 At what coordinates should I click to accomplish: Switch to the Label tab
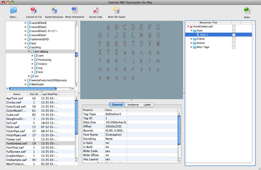pos(147,105)
